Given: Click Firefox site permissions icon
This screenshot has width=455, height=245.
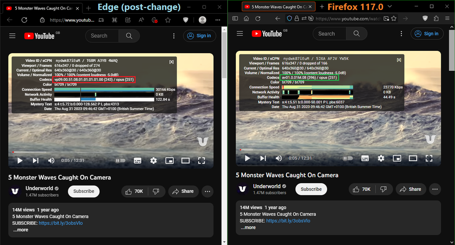Looking at the screenshot, I should click(x=304, y=19).
